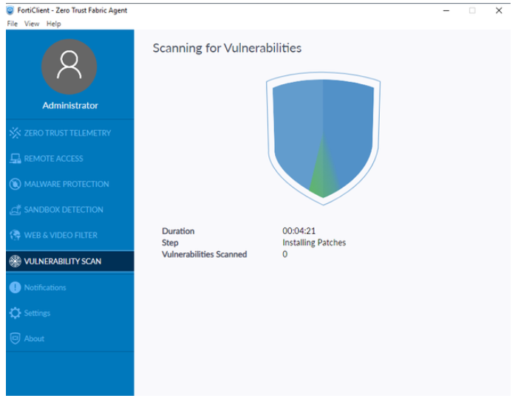Click the Vulnerabilities Scanned label
Image resolution: width=518 pixels, height=401 pixels.
pos(205,255)
